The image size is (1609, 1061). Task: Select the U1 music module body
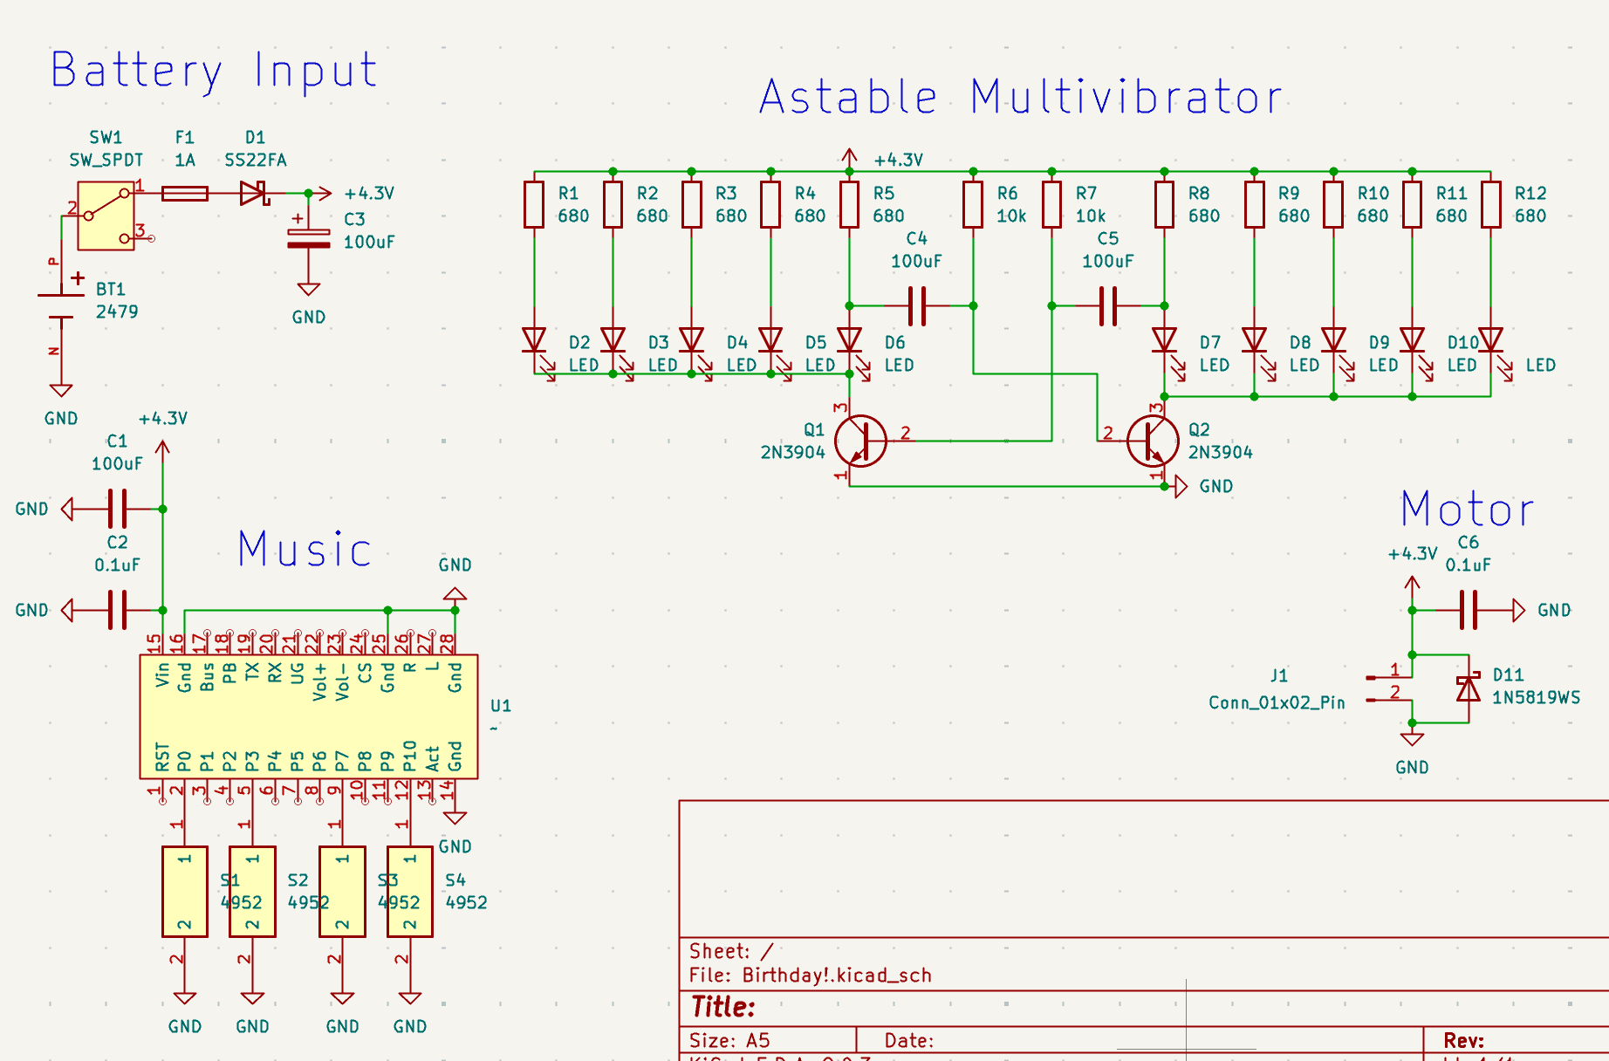[309, 716]
